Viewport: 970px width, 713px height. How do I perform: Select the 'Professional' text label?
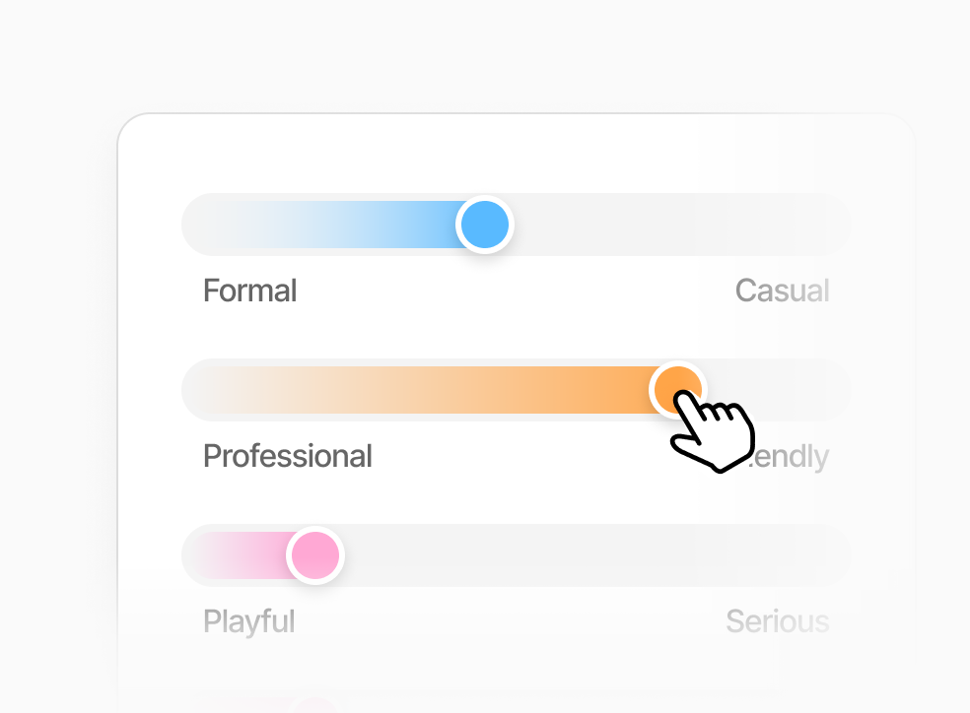287,456
